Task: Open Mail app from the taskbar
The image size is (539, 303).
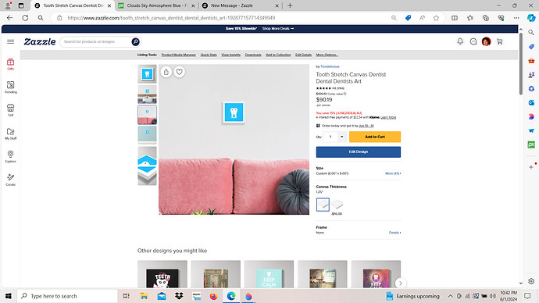Action: [x=162, y=296]
